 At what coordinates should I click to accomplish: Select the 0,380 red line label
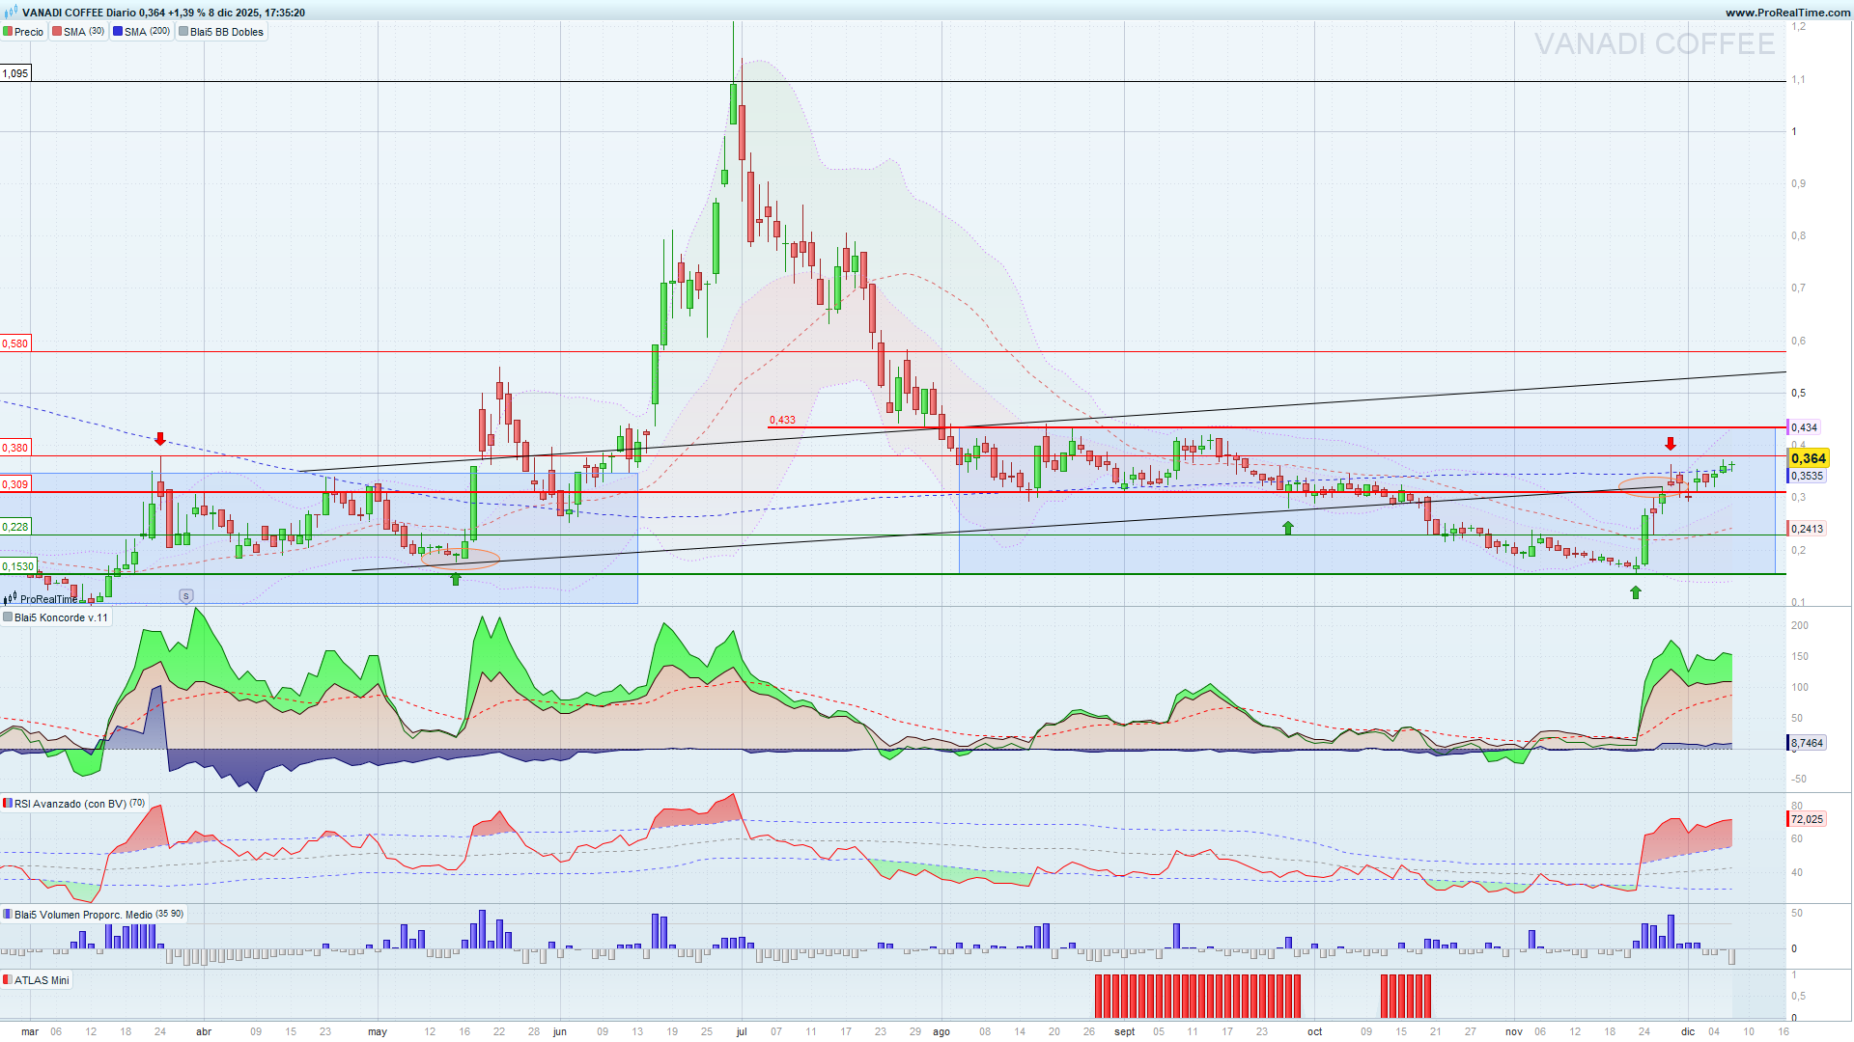(x=15, y=448)
